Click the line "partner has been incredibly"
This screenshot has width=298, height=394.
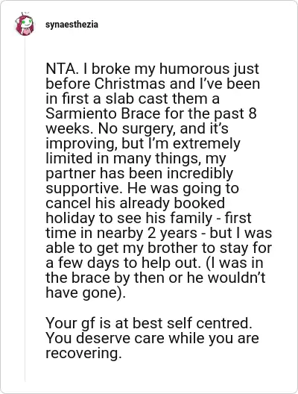[139, 173]
